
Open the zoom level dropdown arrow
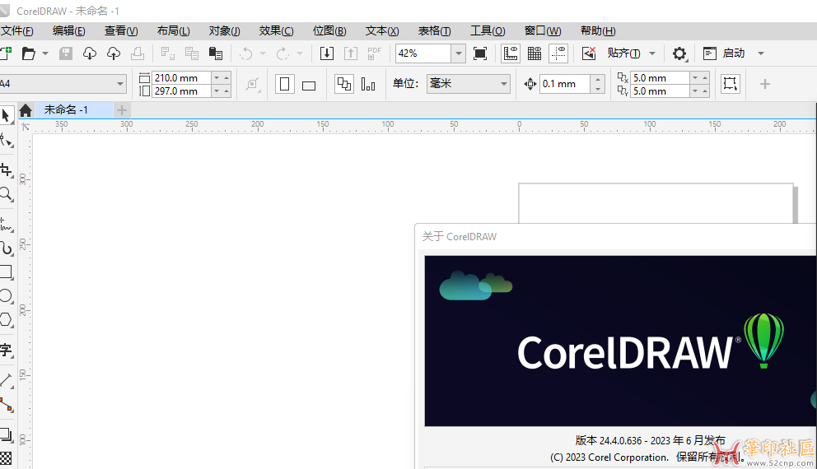pyautogui.click(x=459, y=53)
